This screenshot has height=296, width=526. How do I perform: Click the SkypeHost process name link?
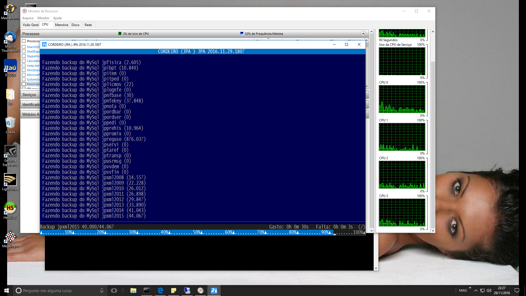(x=33, y=56)
